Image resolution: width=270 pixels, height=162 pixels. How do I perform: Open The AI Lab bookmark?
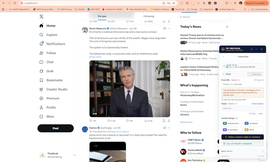[178, 9]
